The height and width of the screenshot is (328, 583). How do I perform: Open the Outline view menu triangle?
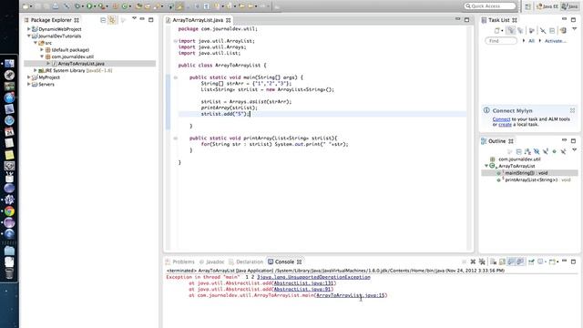[x=575, y=149]
